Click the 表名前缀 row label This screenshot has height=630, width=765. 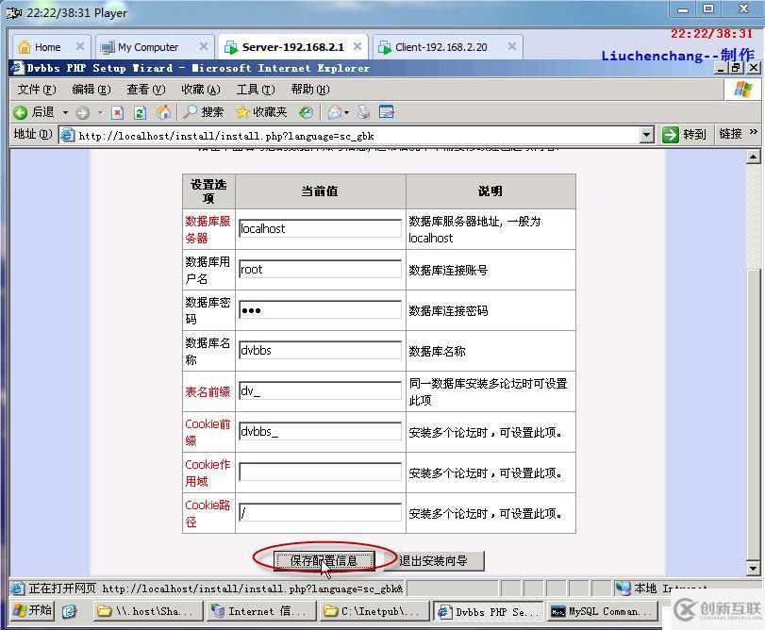pyautogui.click(x=208, y=391)
